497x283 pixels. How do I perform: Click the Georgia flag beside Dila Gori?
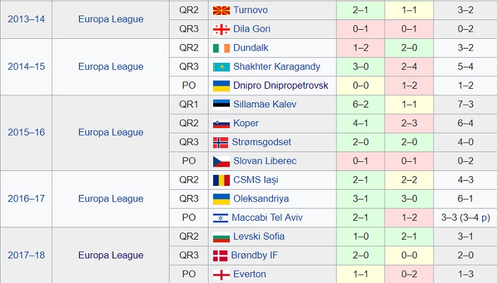click(222, 29)
